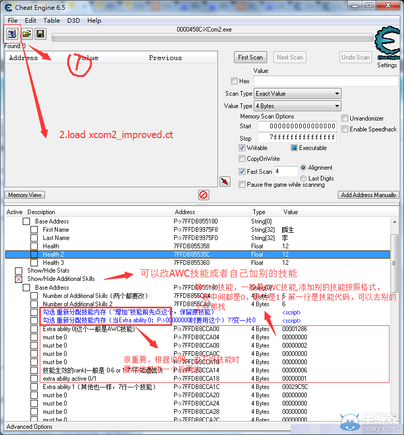This screenshot has width=404, height=435.
Task: Click the Extra ability 1 value 00029C5C
Action: pyautogui.click(x=295, y=387)
